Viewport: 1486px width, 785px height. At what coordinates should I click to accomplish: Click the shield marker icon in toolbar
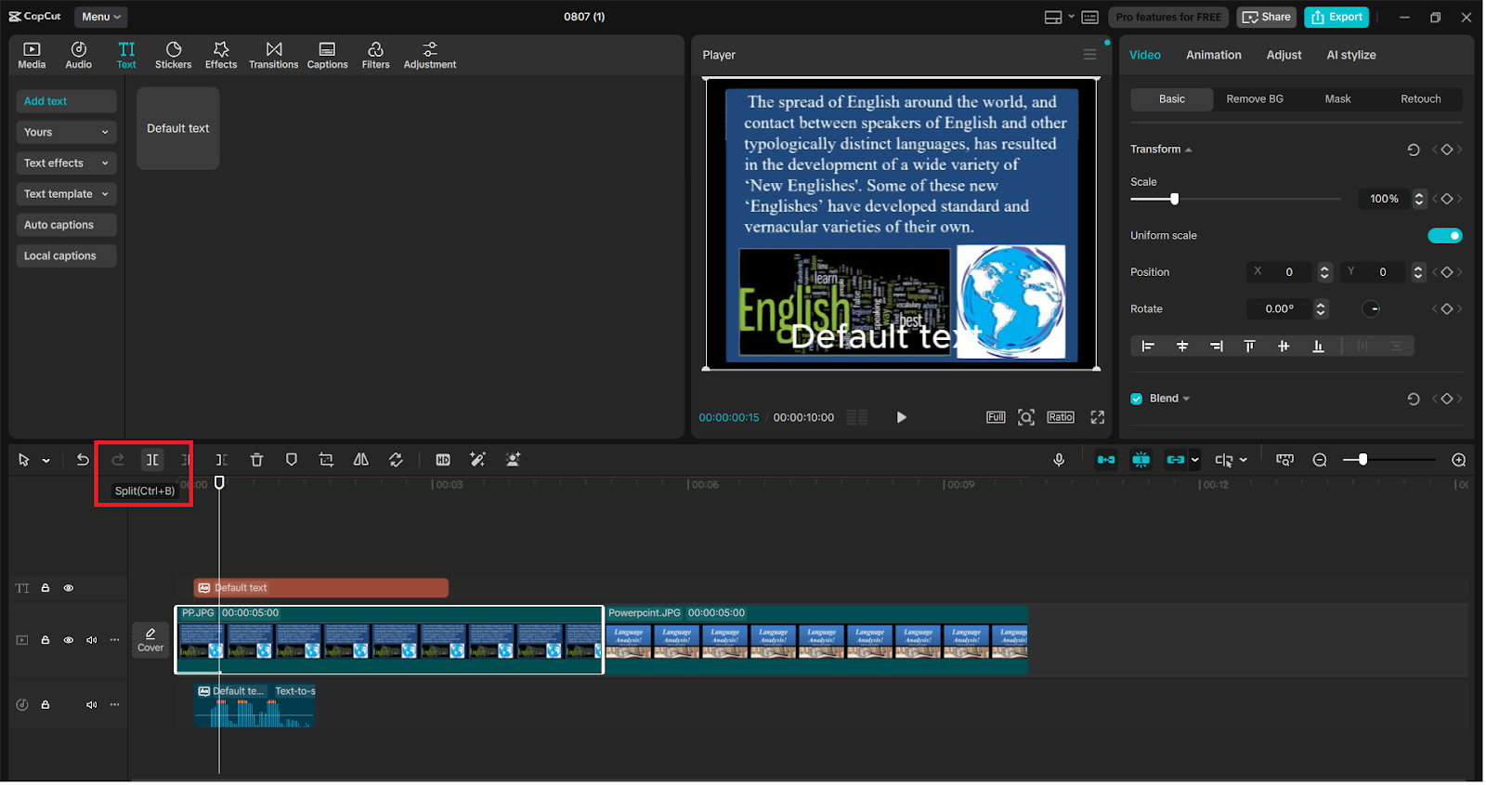click(x=292, y=460)
